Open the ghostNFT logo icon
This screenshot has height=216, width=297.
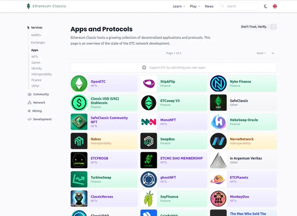tap(148, 179)
